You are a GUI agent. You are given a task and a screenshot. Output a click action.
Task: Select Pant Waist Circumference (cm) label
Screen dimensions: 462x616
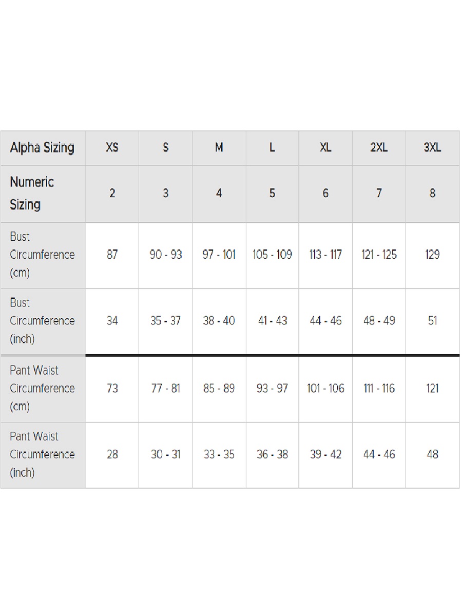click(42, 389)
